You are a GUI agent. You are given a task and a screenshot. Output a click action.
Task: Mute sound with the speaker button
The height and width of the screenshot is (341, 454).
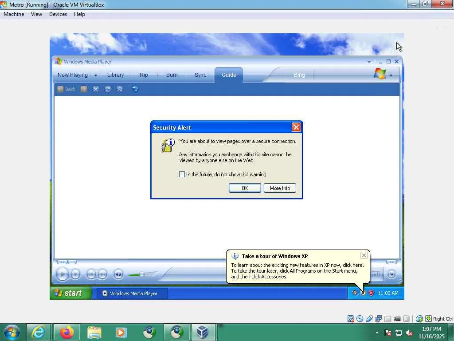118,274
